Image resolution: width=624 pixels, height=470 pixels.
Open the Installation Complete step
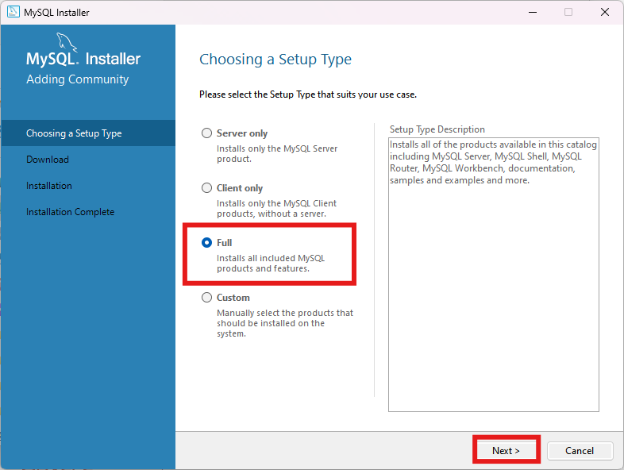[x=70, y=212]
